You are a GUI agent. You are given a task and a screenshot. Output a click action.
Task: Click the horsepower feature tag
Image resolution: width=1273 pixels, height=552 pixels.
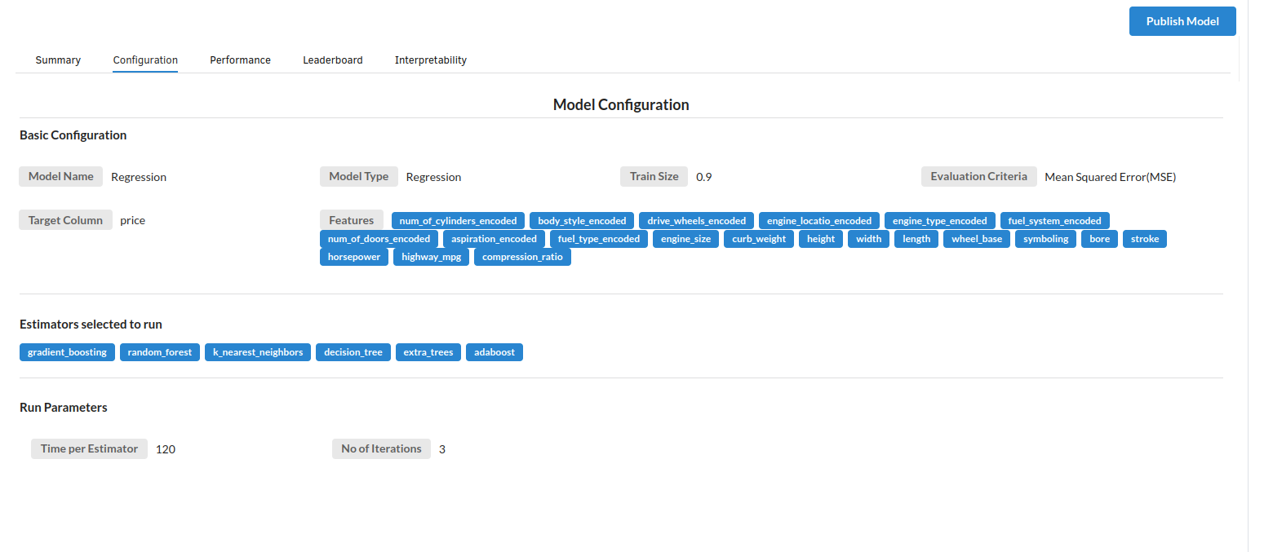354,257
